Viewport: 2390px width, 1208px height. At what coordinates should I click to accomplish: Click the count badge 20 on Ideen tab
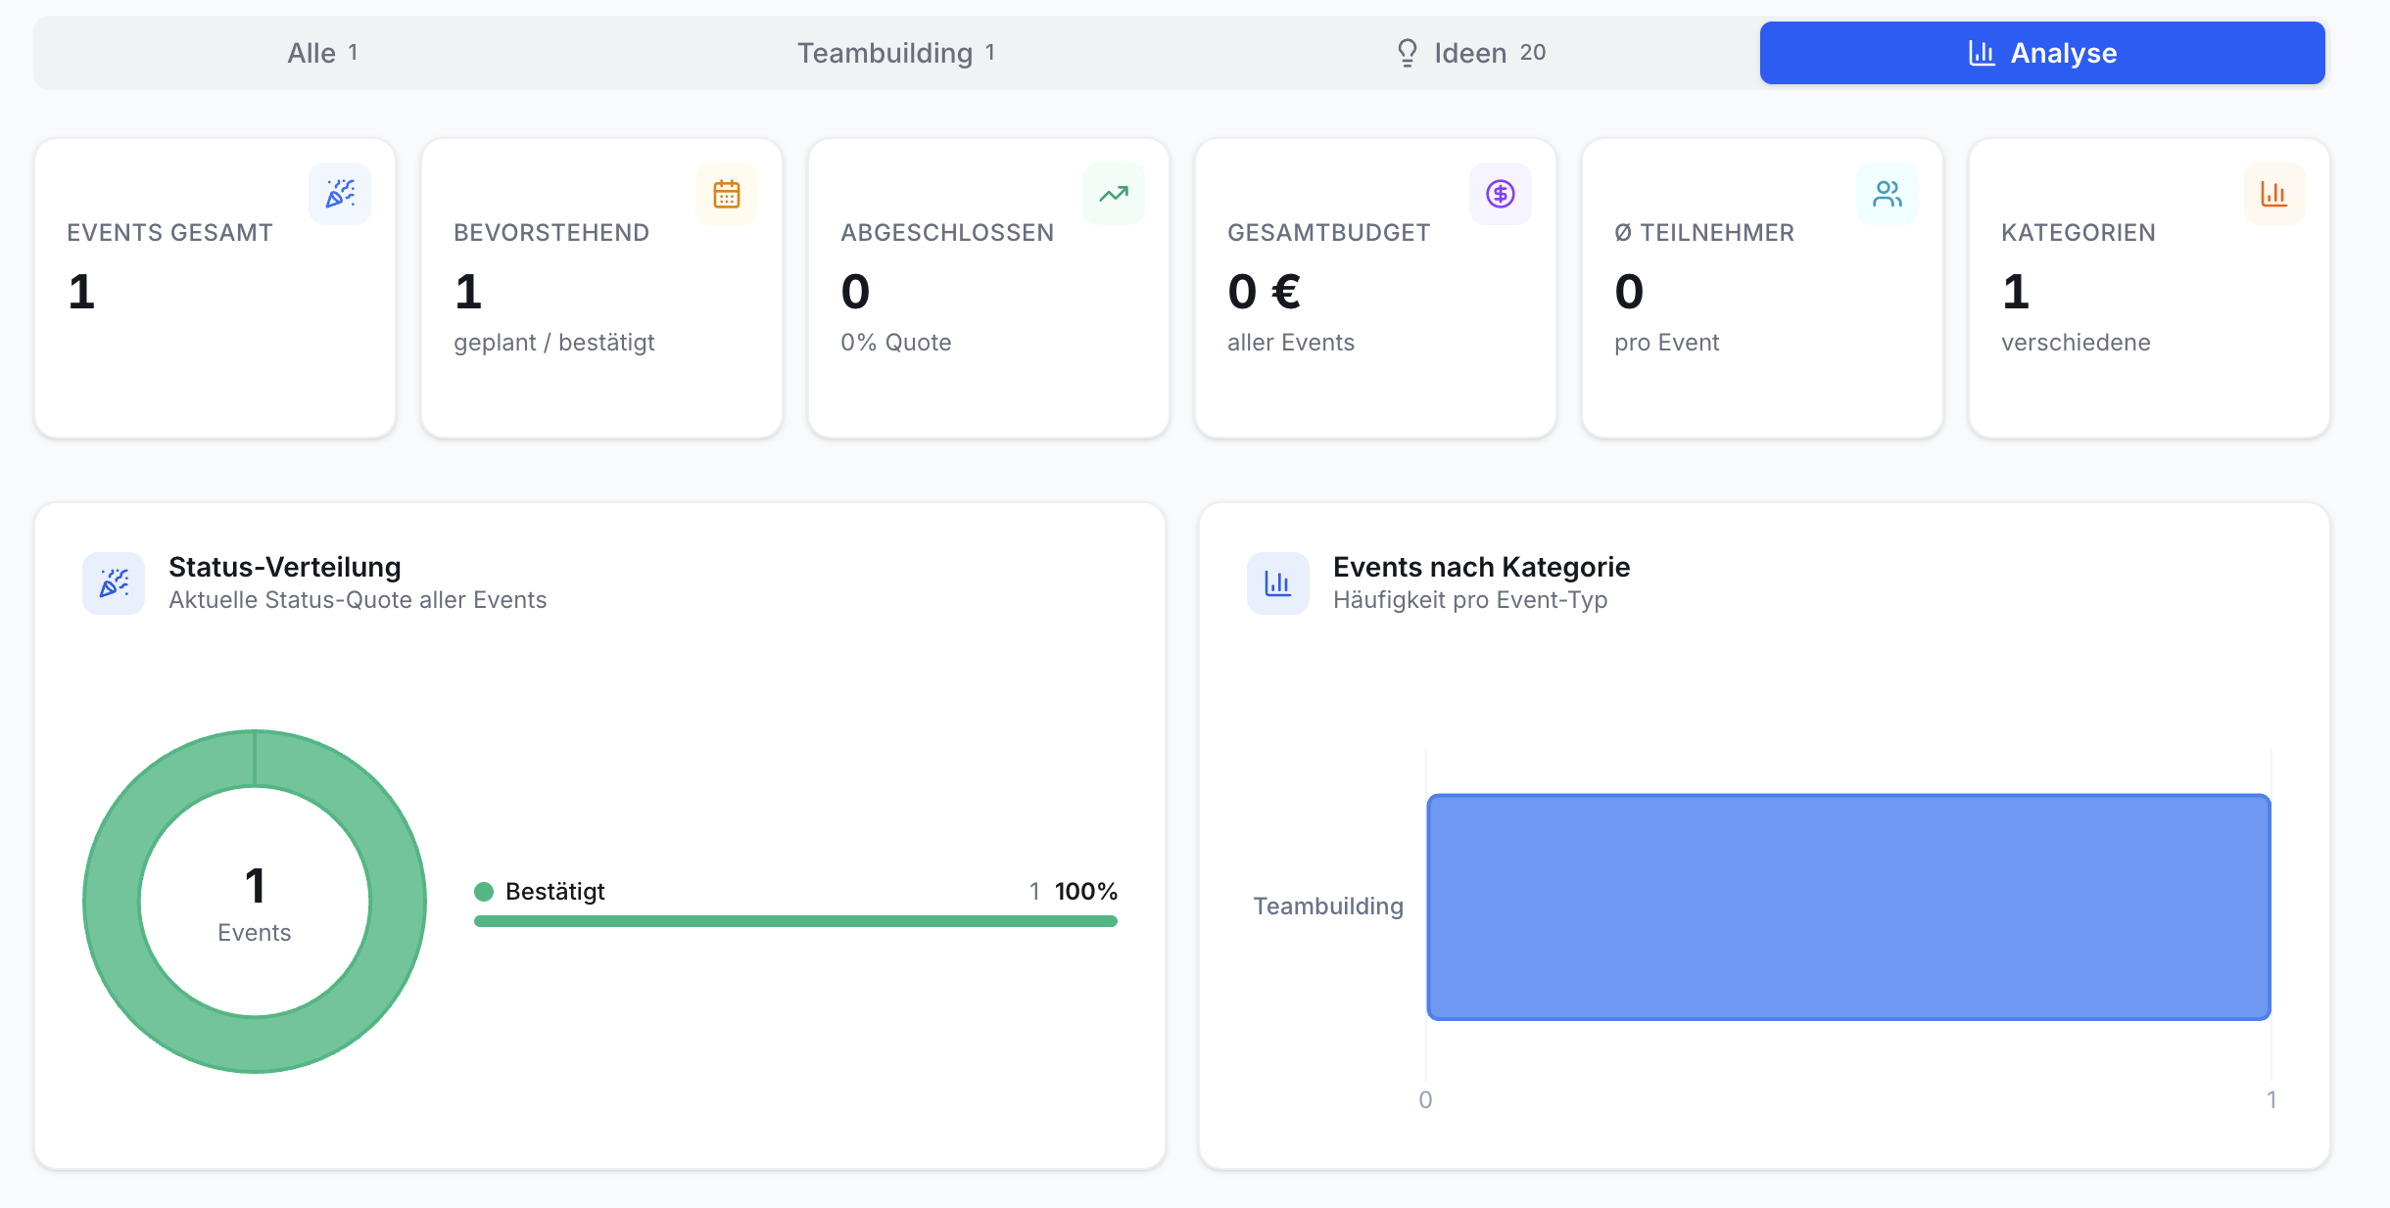(x=1533, y=53)
